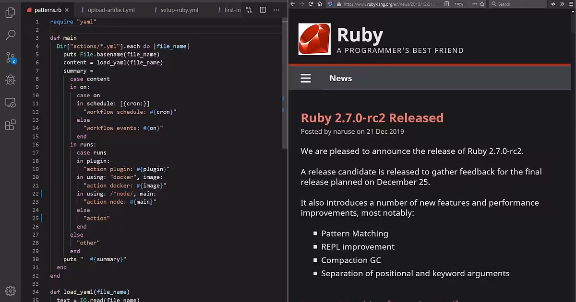Click the Ruby logo image
Screen dimensions: 576x302
314,39
